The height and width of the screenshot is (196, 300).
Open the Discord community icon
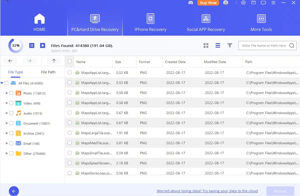[191, 3]
